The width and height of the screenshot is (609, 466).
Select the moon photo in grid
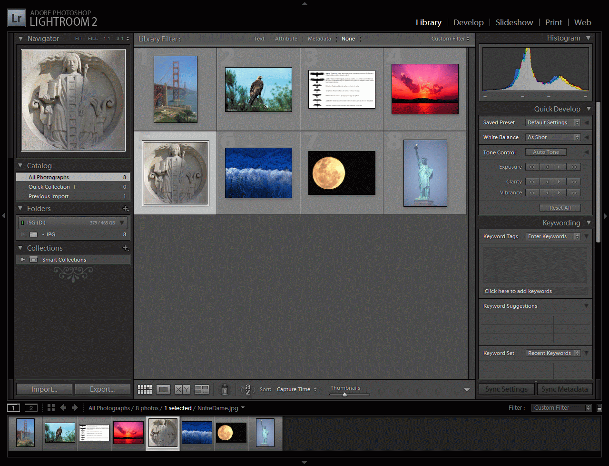342,173
